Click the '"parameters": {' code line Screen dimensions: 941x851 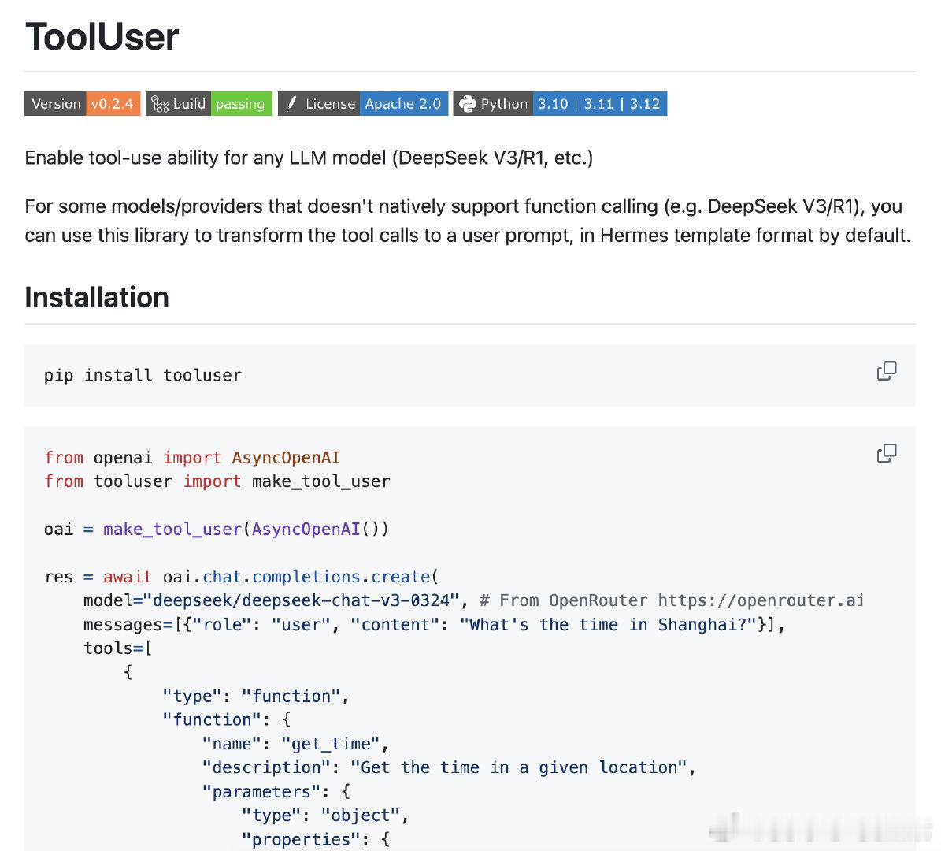point(276,792)
